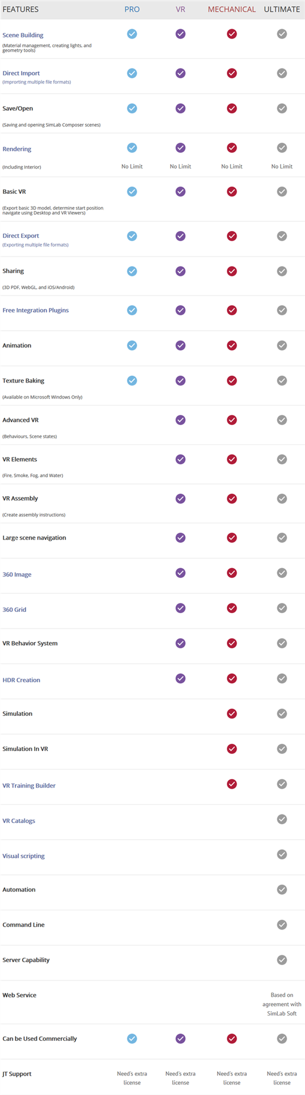
Task: Open the VR Catalogs link
Action: (19, 821)
